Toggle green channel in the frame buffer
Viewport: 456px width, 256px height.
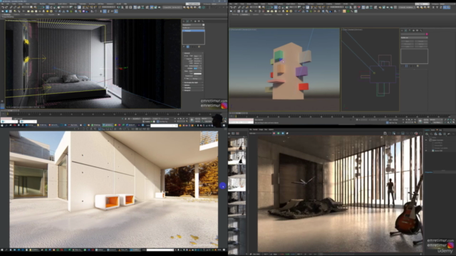[279, 133]
